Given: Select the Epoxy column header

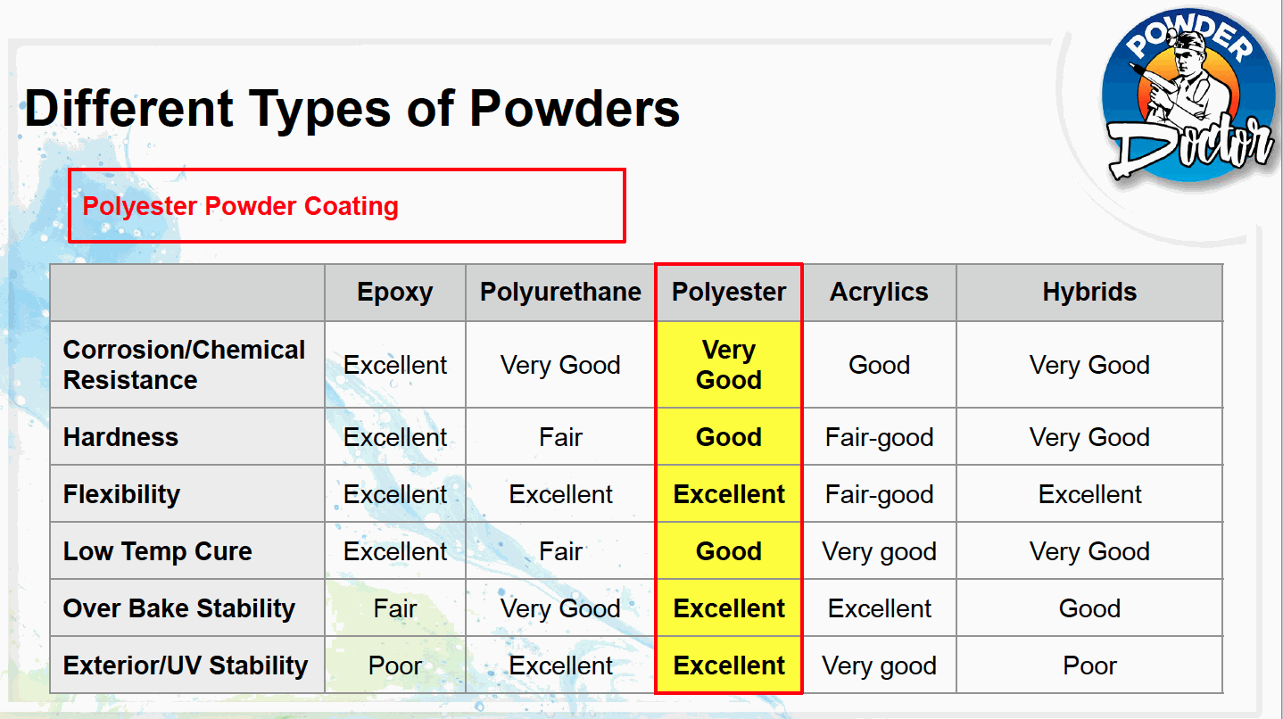Looking at the screenshot, I should pos(394,293).
